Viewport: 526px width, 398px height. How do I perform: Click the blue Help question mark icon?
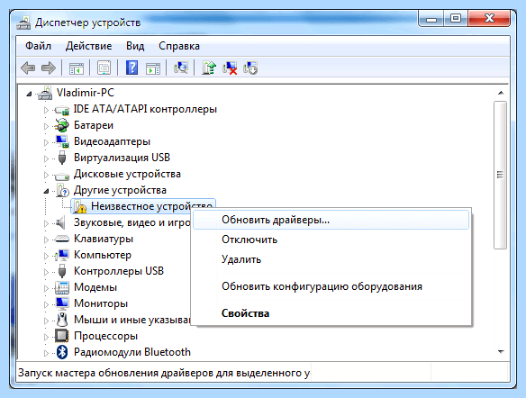pyautogui.click(x=131, y=68)
